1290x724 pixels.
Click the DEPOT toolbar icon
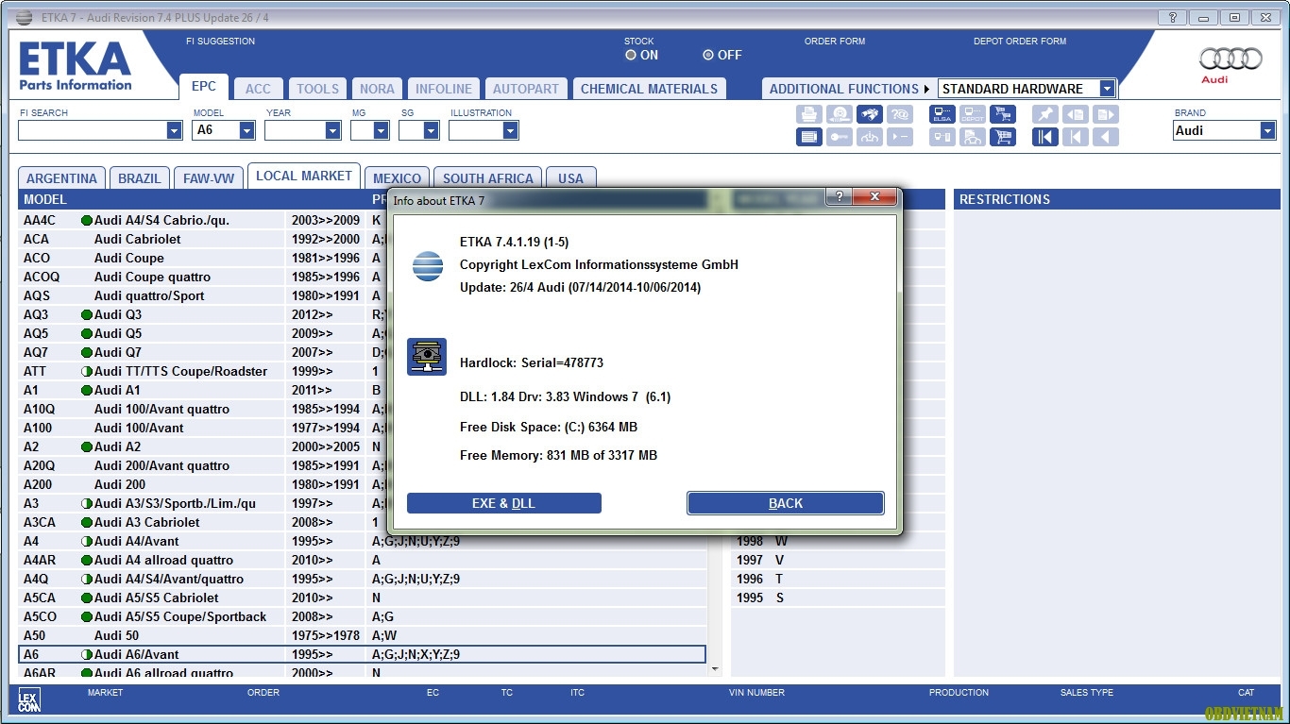point(973,114)
